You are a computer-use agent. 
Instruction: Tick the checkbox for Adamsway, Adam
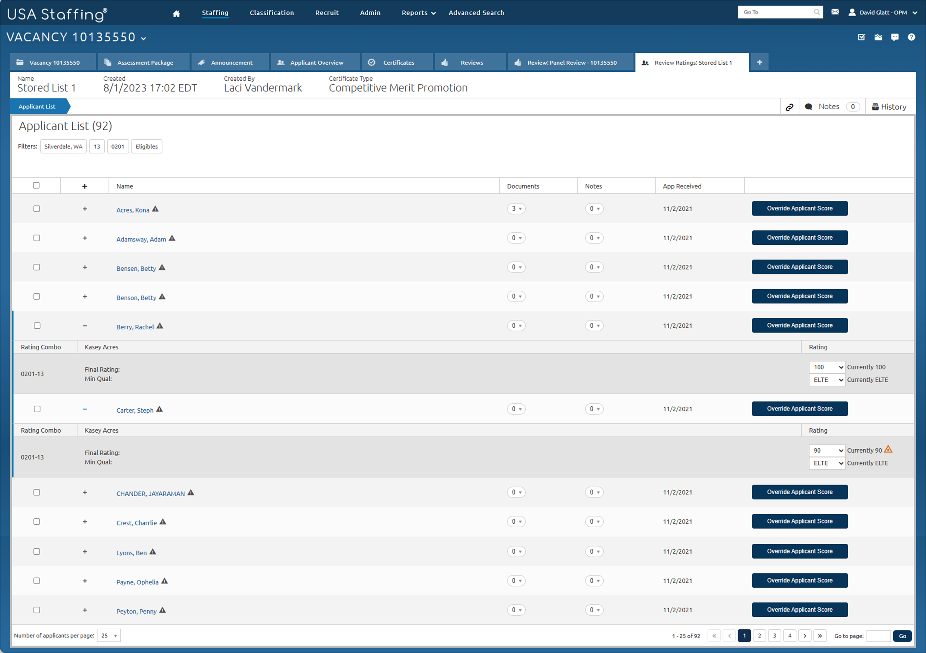tap(37, 238)
